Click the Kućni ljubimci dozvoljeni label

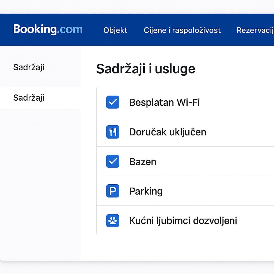point(183,221)
